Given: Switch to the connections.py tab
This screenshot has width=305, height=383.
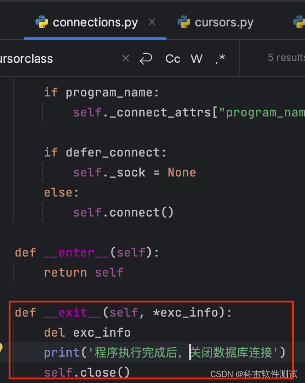Looking at the screenshot, I should (x=95, y=22).
